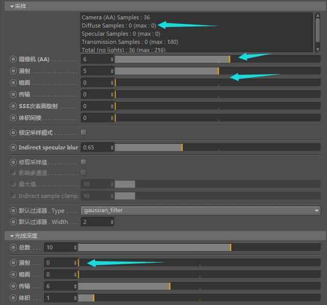Click the 漫射 samples keyframe circle icon

13,71
